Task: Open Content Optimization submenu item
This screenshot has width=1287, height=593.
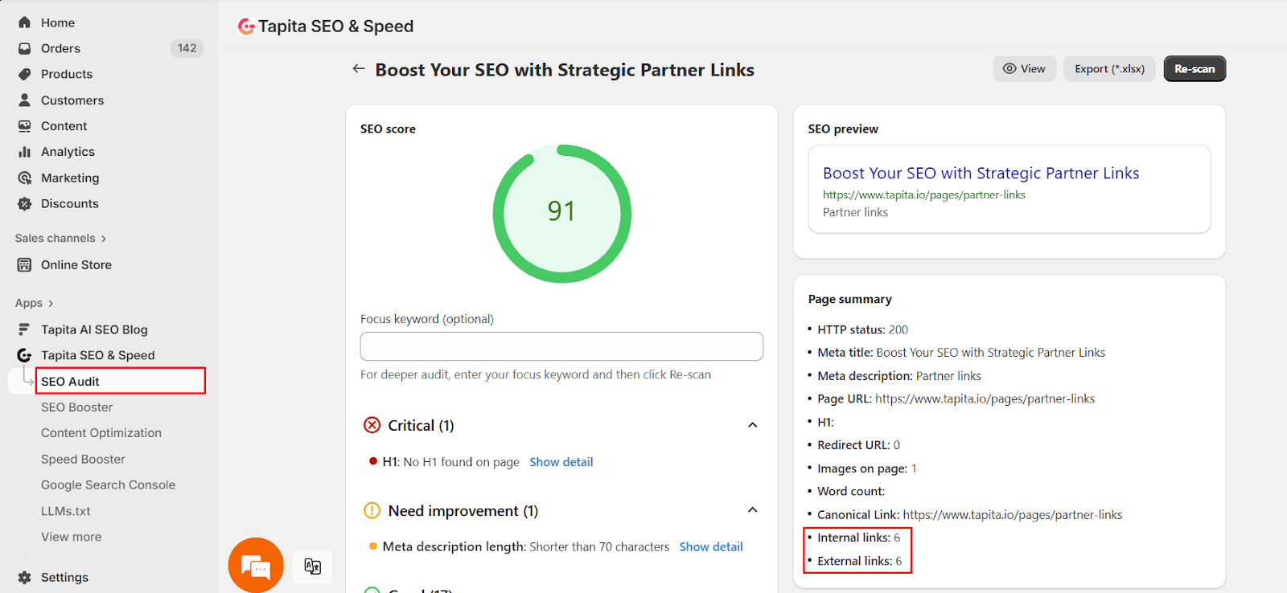Action: point(101,433)
